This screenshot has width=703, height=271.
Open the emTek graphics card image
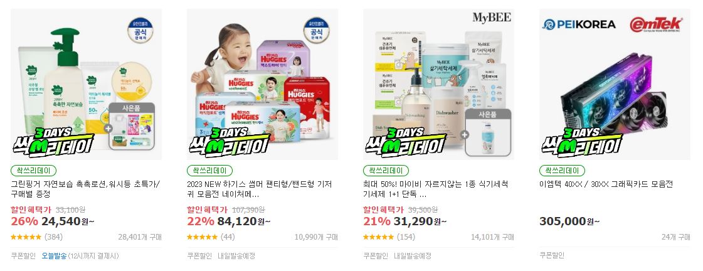(615, 84)
